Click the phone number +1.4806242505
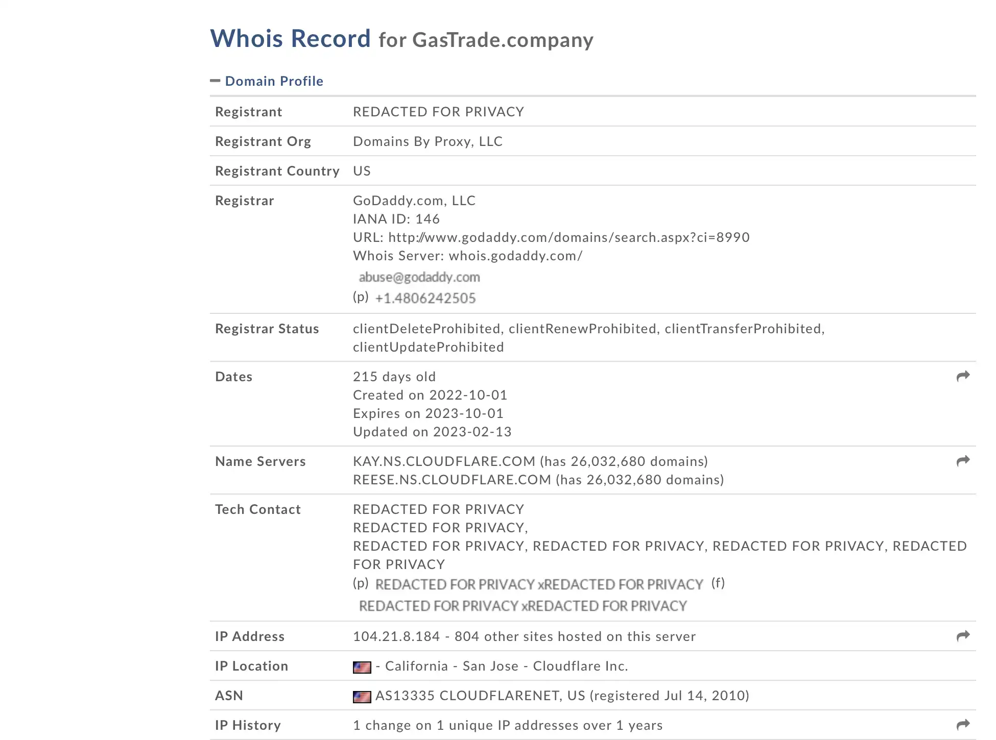The width and height of the screenshot is (996, 740). click(425, 298)
